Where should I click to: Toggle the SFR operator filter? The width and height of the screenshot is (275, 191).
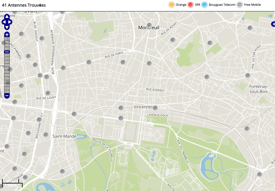click(x=190, y=5)
